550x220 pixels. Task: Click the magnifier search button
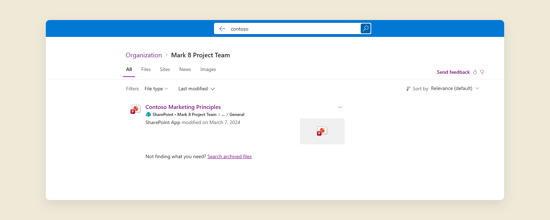click(366, 28)
